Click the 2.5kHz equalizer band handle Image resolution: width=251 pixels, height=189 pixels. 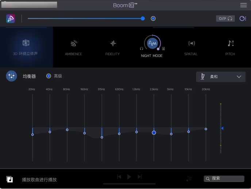point(154,133)
